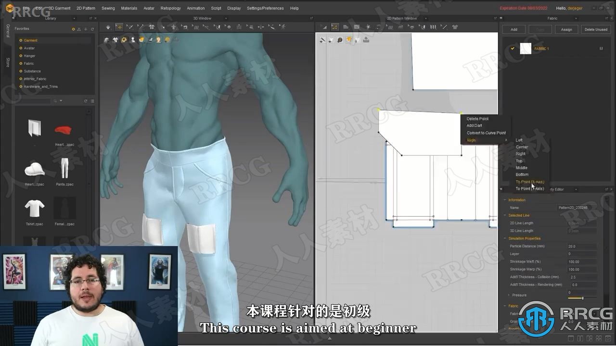
Task: Click the FABRIC 1 white color swatch
Action: [x=526, y=49]
